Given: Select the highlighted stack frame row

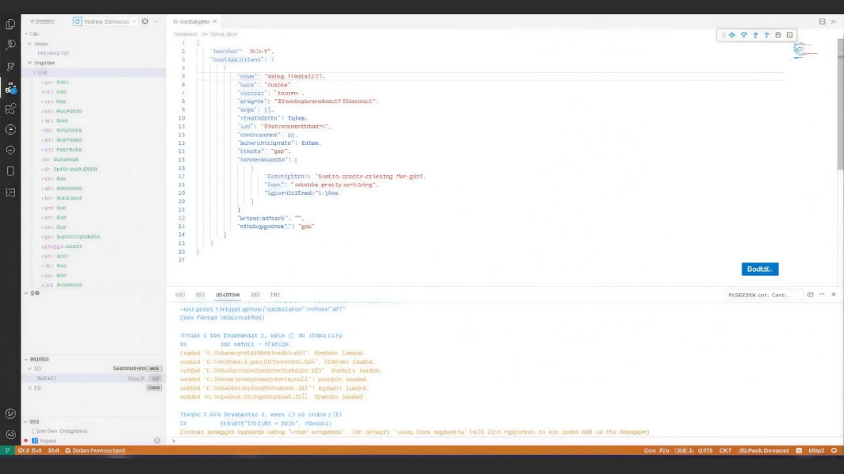Looking at the screenshot, I should click(94, 378).
